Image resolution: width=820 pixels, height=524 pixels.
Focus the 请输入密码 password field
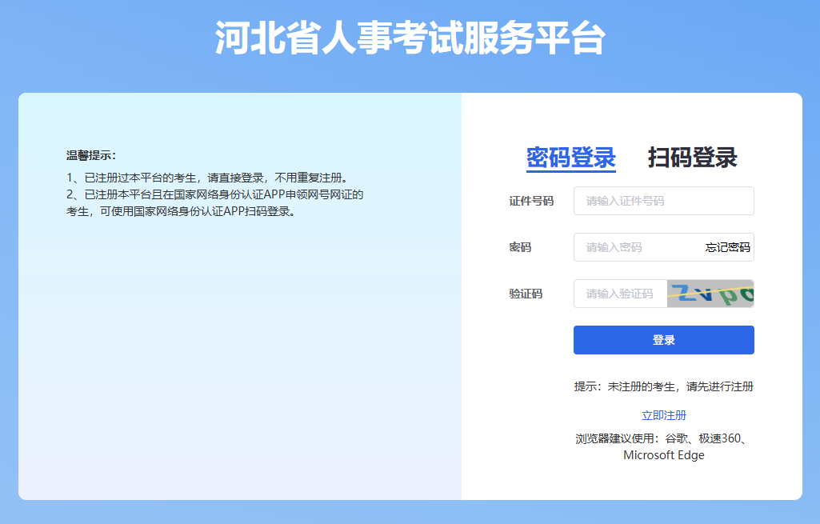636,247
